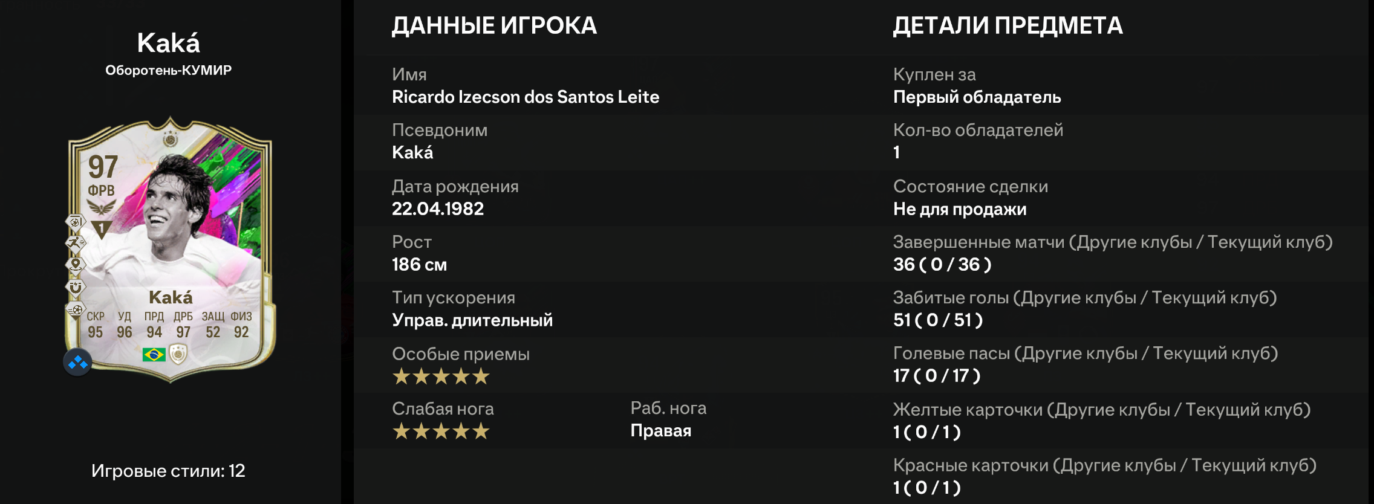The image size is (1374, 504).
Task: Click the Слабая нога star rating
Action: (441, 431)
